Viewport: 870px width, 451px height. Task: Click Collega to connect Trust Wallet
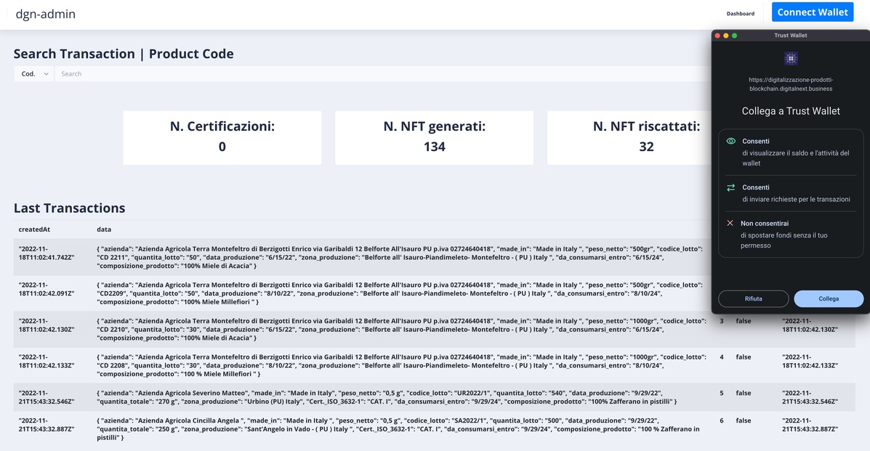click(x=829, y=298)
